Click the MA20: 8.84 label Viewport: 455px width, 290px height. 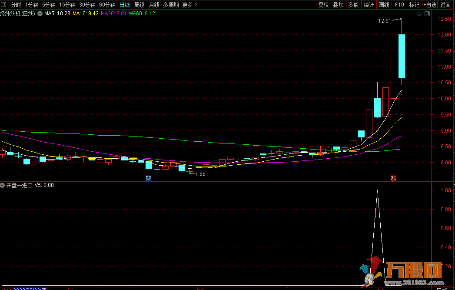pyautogui.click(x=114, y=13)
